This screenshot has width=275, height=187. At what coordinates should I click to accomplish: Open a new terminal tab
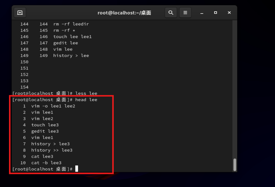20,13
